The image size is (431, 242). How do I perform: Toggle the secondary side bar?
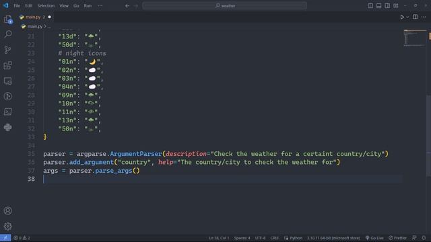[387, 6]
